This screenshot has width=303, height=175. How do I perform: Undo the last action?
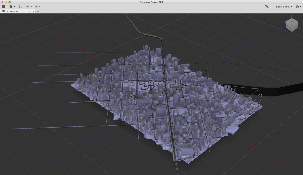(28, 6)
